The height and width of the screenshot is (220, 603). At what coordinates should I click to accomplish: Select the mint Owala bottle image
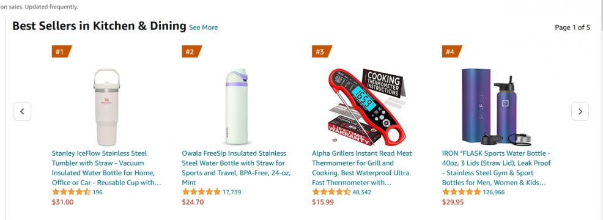coord(236,107)
